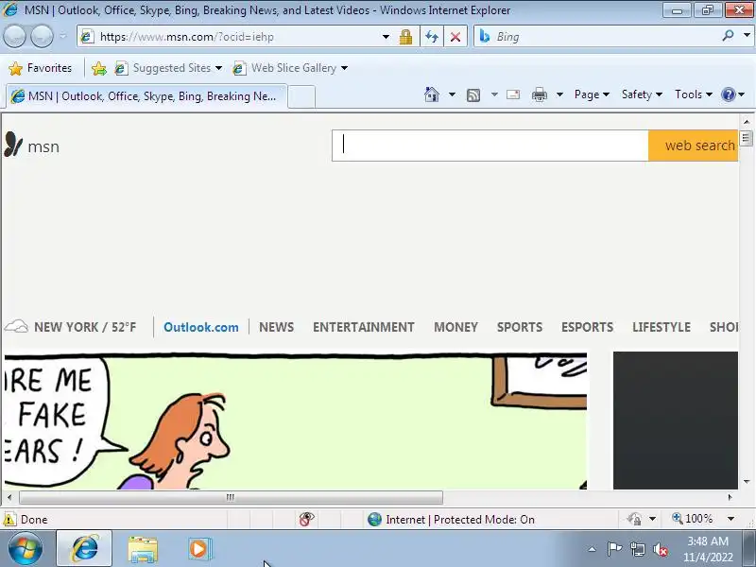Expand Print options dropdown arrow

[x=559, y=94]
